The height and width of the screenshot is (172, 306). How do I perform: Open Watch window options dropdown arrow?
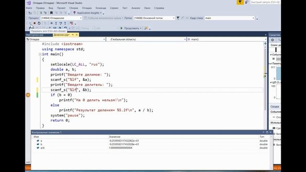point(263,132)
